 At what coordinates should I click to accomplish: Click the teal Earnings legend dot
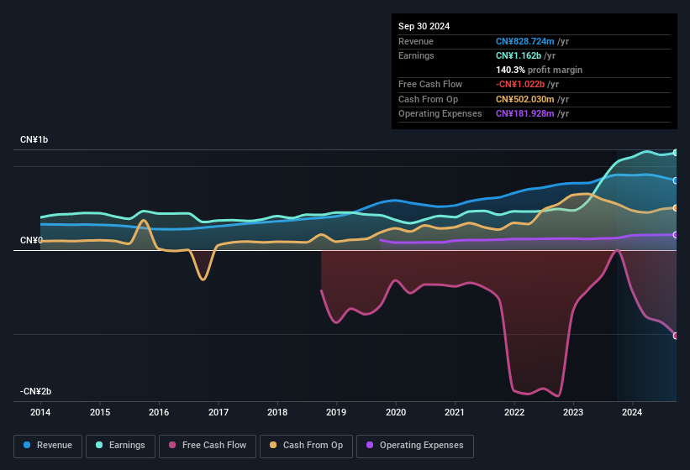pos(100,446)
